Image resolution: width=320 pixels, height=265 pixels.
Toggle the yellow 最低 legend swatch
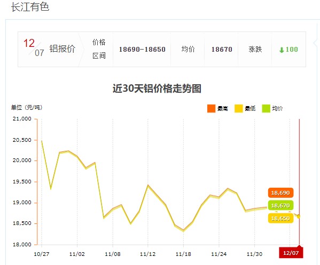coord(239,108)
